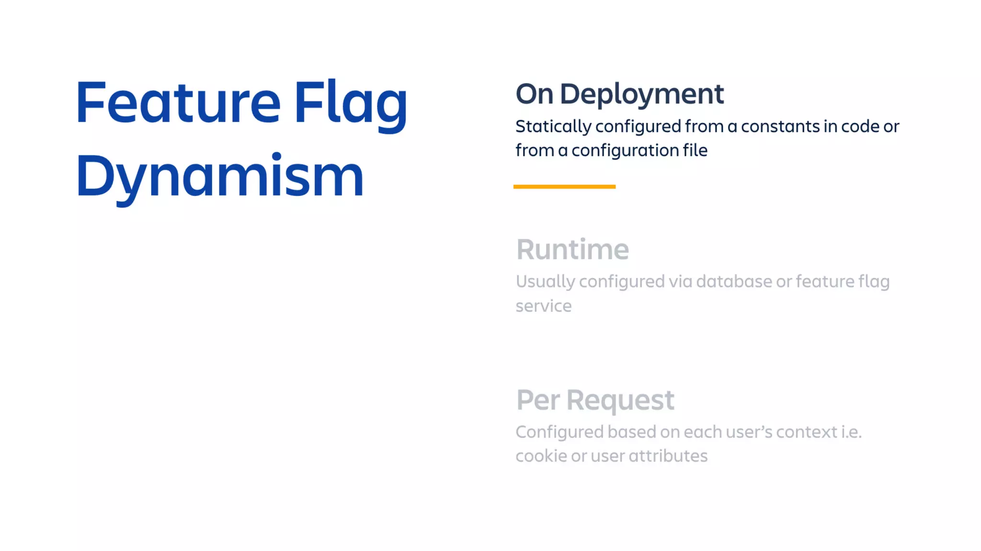Click the 'Configured based on each user's context' text
The height and width of the screenshot is (551, 981).
coord(688,443)
